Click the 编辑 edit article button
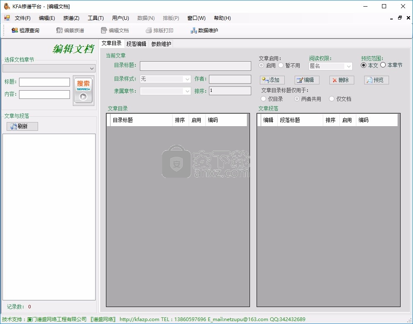This screenshot has width=413, height=324. coord(307,80)
